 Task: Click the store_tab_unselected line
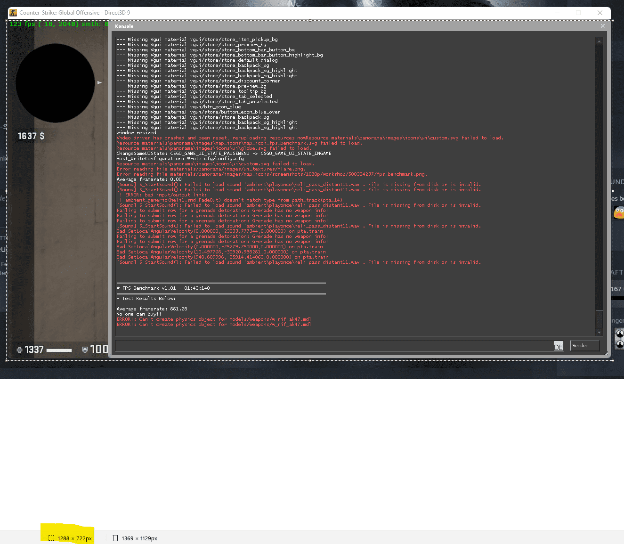click(x=197, y=102)
